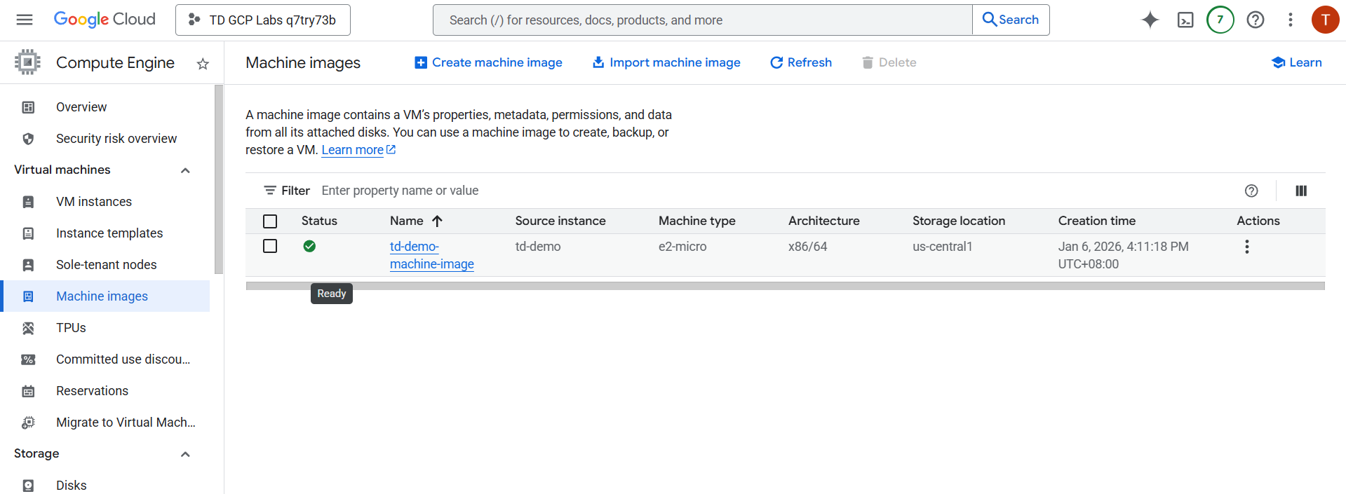Click Create machine image button
1346x494 pixels.
click(489, 62)
